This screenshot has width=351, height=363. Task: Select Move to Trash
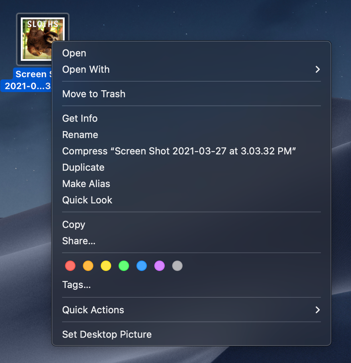pyautogui.click(x=94, y=94)
